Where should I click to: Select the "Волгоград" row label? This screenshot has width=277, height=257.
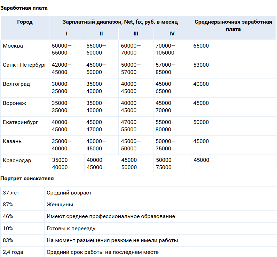(16, 84)
